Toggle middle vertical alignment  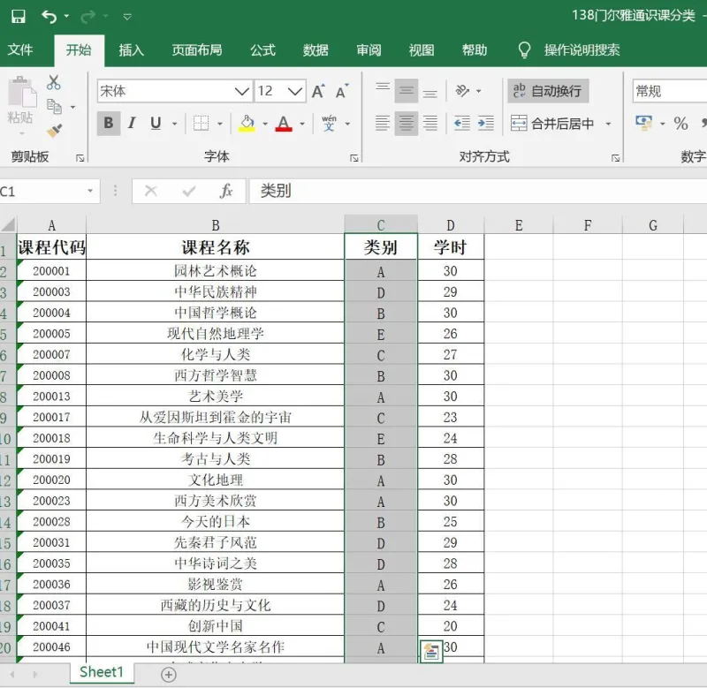click(407, 91)
